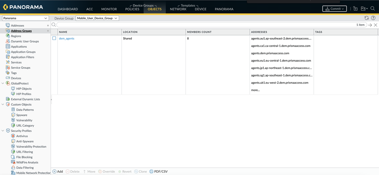Open the help question mark icon
This screenshot has height=175, width=379.
tap(373, 18)
